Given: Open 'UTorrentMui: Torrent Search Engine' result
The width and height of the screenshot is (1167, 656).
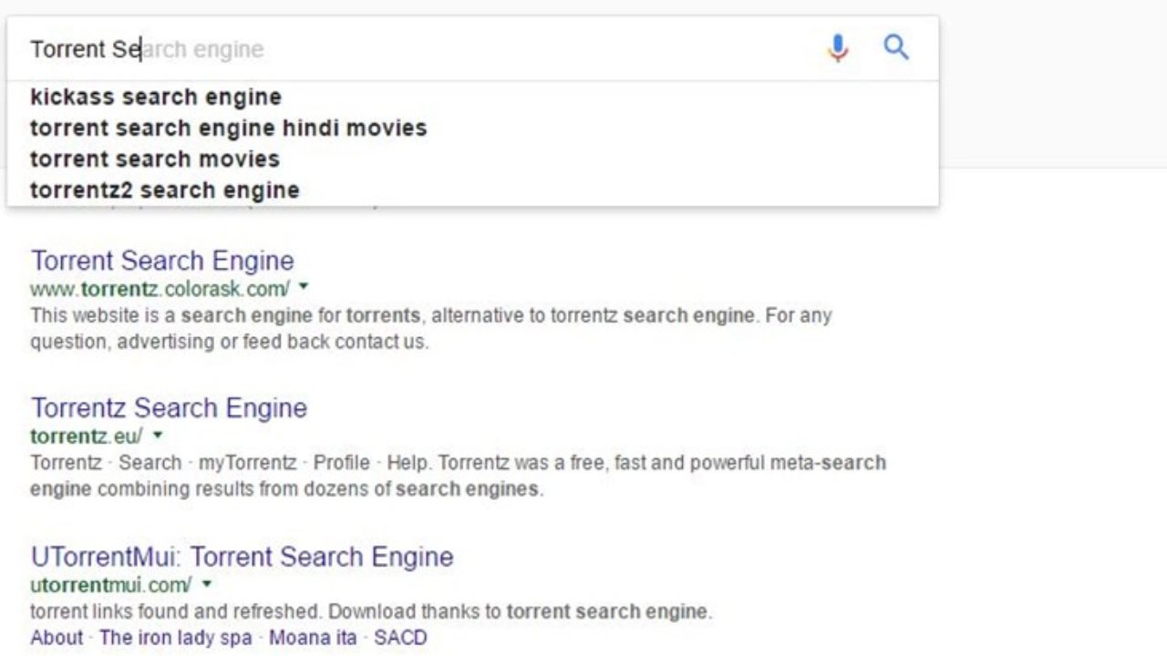Looking at the screenshot, I should point(242,557).
